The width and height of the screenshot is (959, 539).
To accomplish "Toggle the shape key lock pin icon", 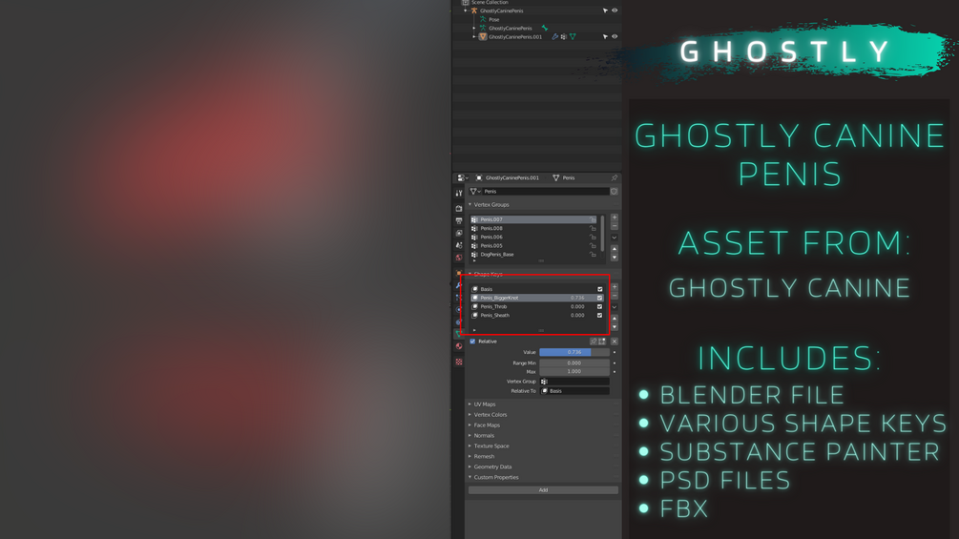I will point(594,342).
